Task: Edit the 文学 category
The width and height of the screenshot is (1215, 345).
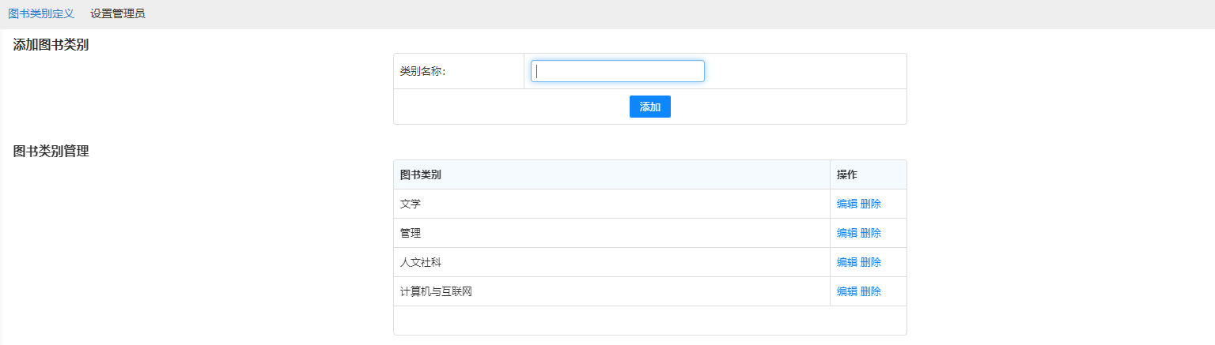Action: tap(846, 204)
